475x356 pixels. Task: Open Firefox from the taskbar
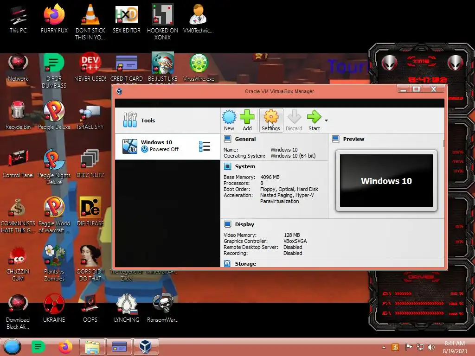(65, 347)
